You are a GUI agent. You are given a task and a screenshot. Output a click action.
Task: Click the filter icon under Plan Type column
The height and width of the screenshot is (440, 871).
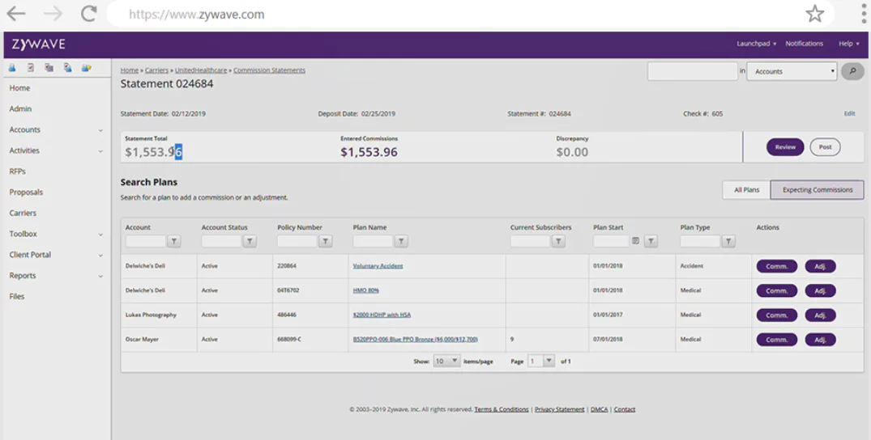(728, 241)
